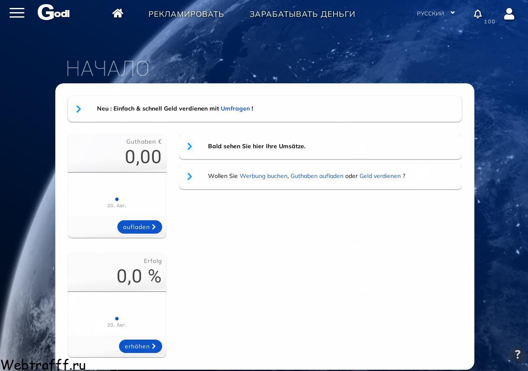
Task: Open the user account icon
Action: click(x=509, y=14)
